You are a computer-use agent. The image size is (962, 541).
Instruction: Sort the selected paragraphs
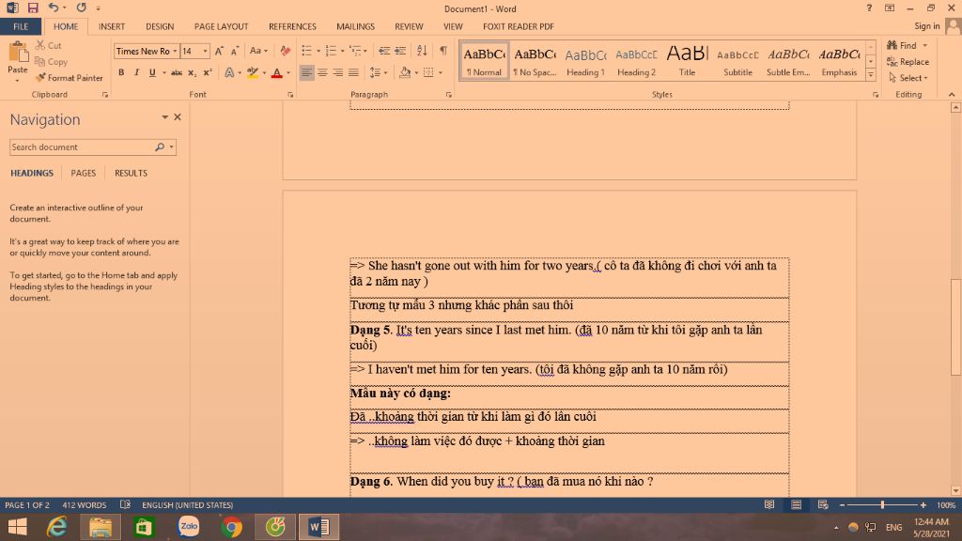click(x=422, y=51)
